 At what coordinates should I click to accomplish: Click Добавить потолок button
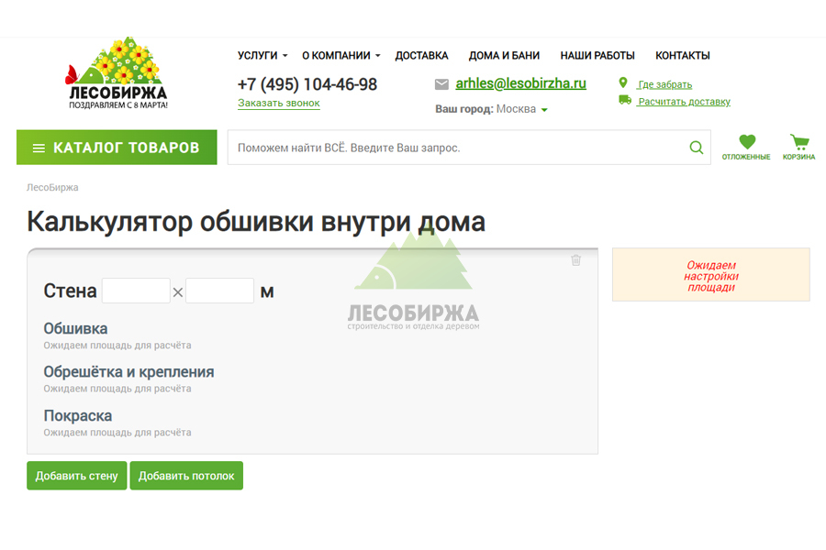pos(186,476)
